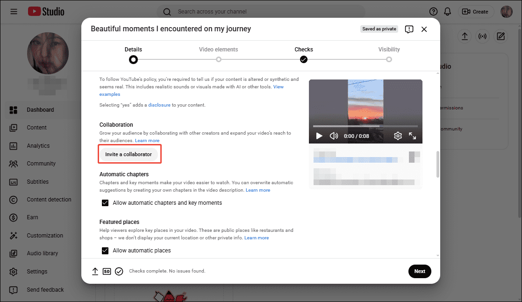Viewport: 522px width, 302px height.
Task: Mute the preview player audio
Action: tap(333, 136)
